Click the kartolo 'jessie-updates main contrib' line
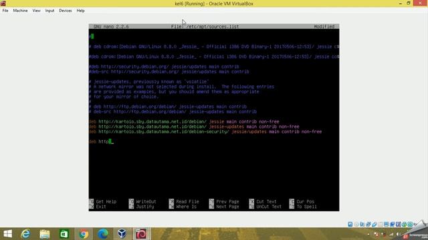Image resolution: width=428 pixels, height=240 pixels. click(194, 127)
